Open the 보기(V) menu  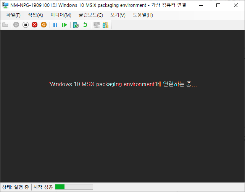pos(118,15)
